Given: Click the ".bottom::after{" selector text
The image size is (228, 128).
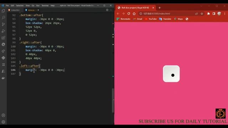Looking at the screenshot, I should coord(31,15).
